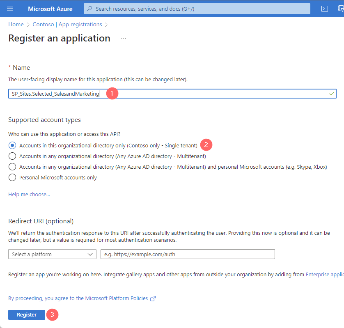Screen dimensions: 344x328
Task: Open the 'Select a platform' dropdown
Action: point(52,254)
